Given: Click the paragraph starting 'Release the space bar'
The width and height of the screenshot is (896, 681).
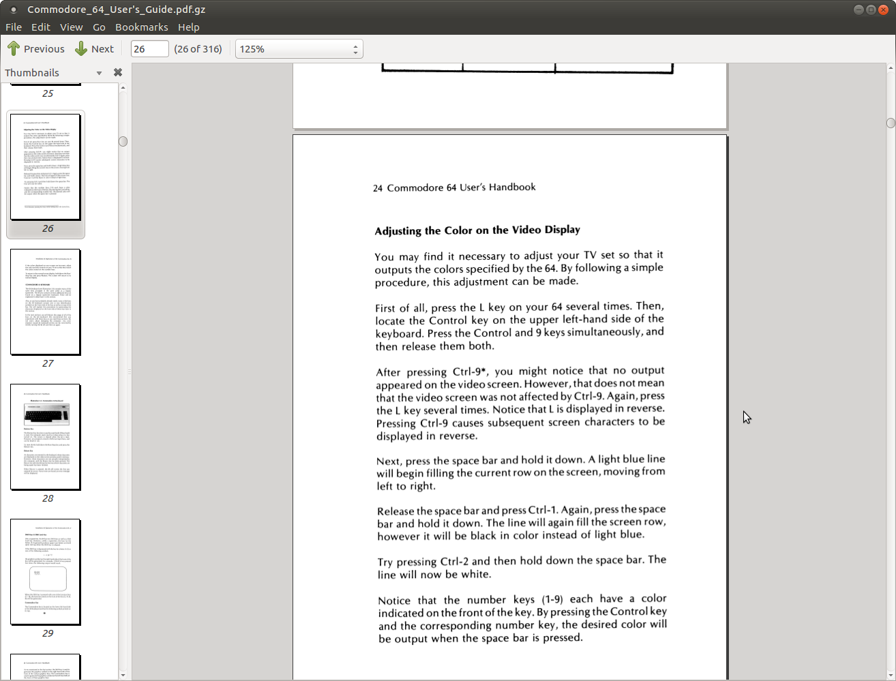Looking at the screenshot, I should point(522,522).
